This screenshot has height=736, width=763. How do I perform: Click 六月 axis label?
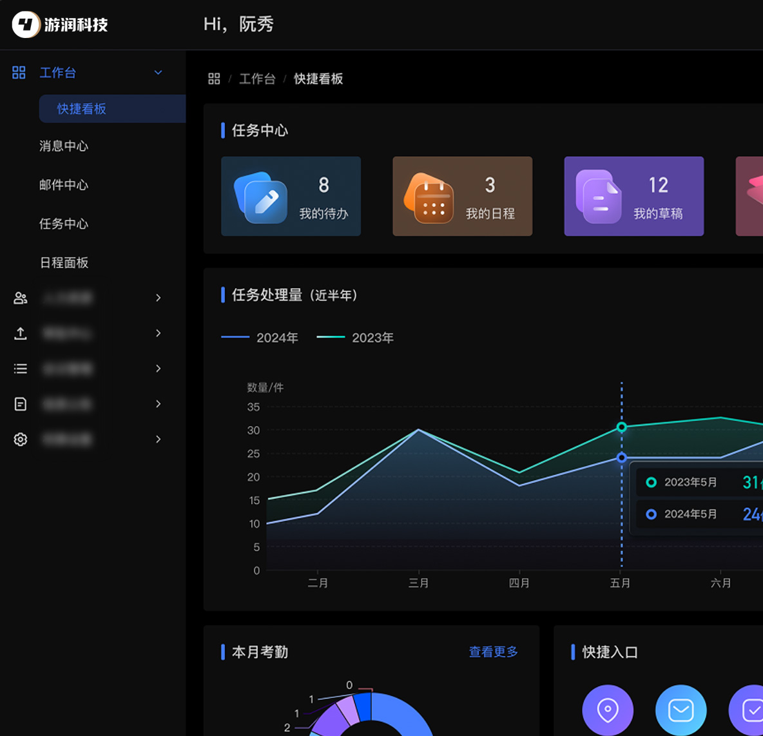coord(720,583)
